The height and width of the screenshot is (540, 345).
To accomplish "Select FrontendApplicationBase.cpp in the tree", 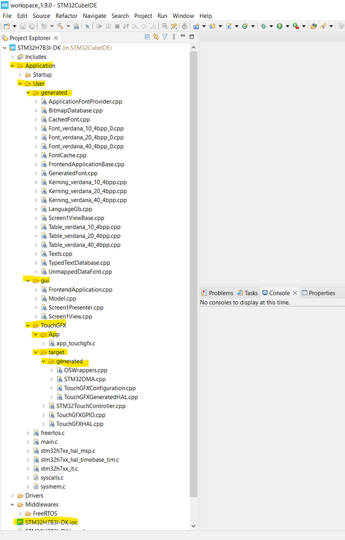I will (86, 164).
